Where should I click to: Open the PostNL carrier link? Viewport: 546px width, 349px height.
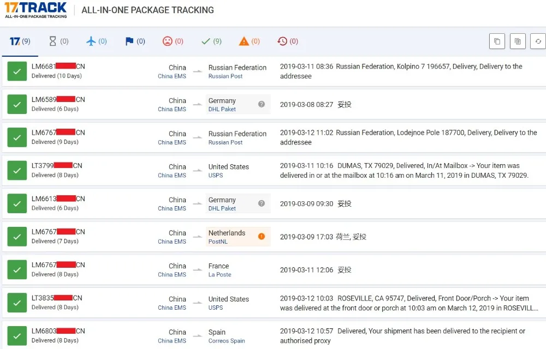pyautogui.click(x=218, y=242)
